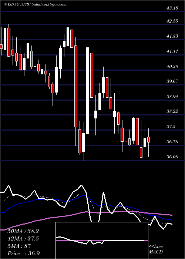
Task: Click the 5MA : 37 readout
Action: (x=19, y=246)
